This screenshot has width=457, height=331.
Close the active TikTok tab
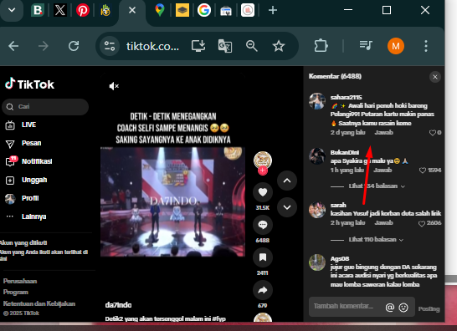click(132, 10)
